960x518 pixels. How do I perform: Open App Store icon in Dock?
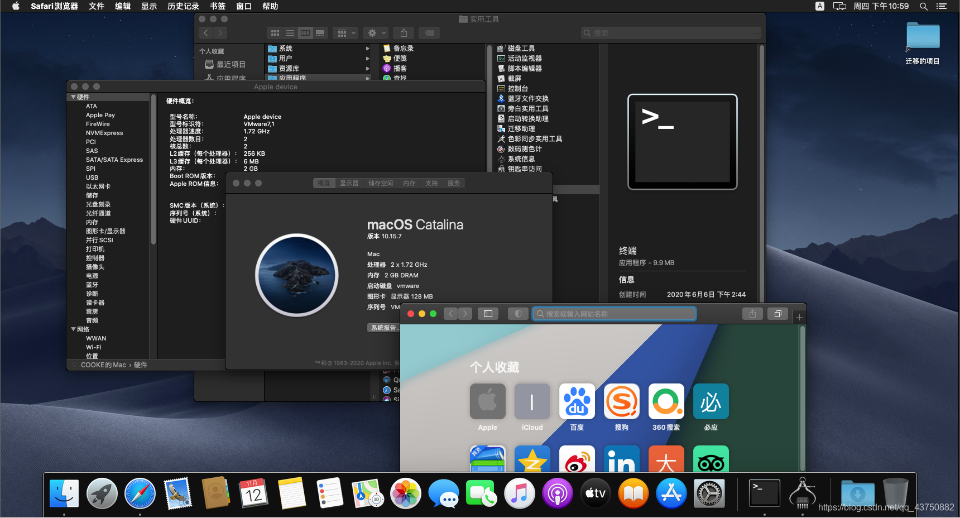671,493
